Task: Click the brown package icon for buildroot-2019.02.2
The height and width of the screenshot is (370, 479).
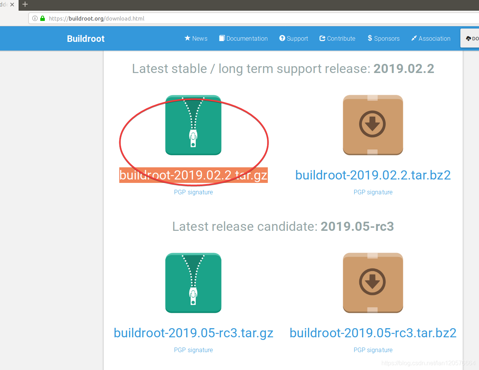Action: click(373, 125)
